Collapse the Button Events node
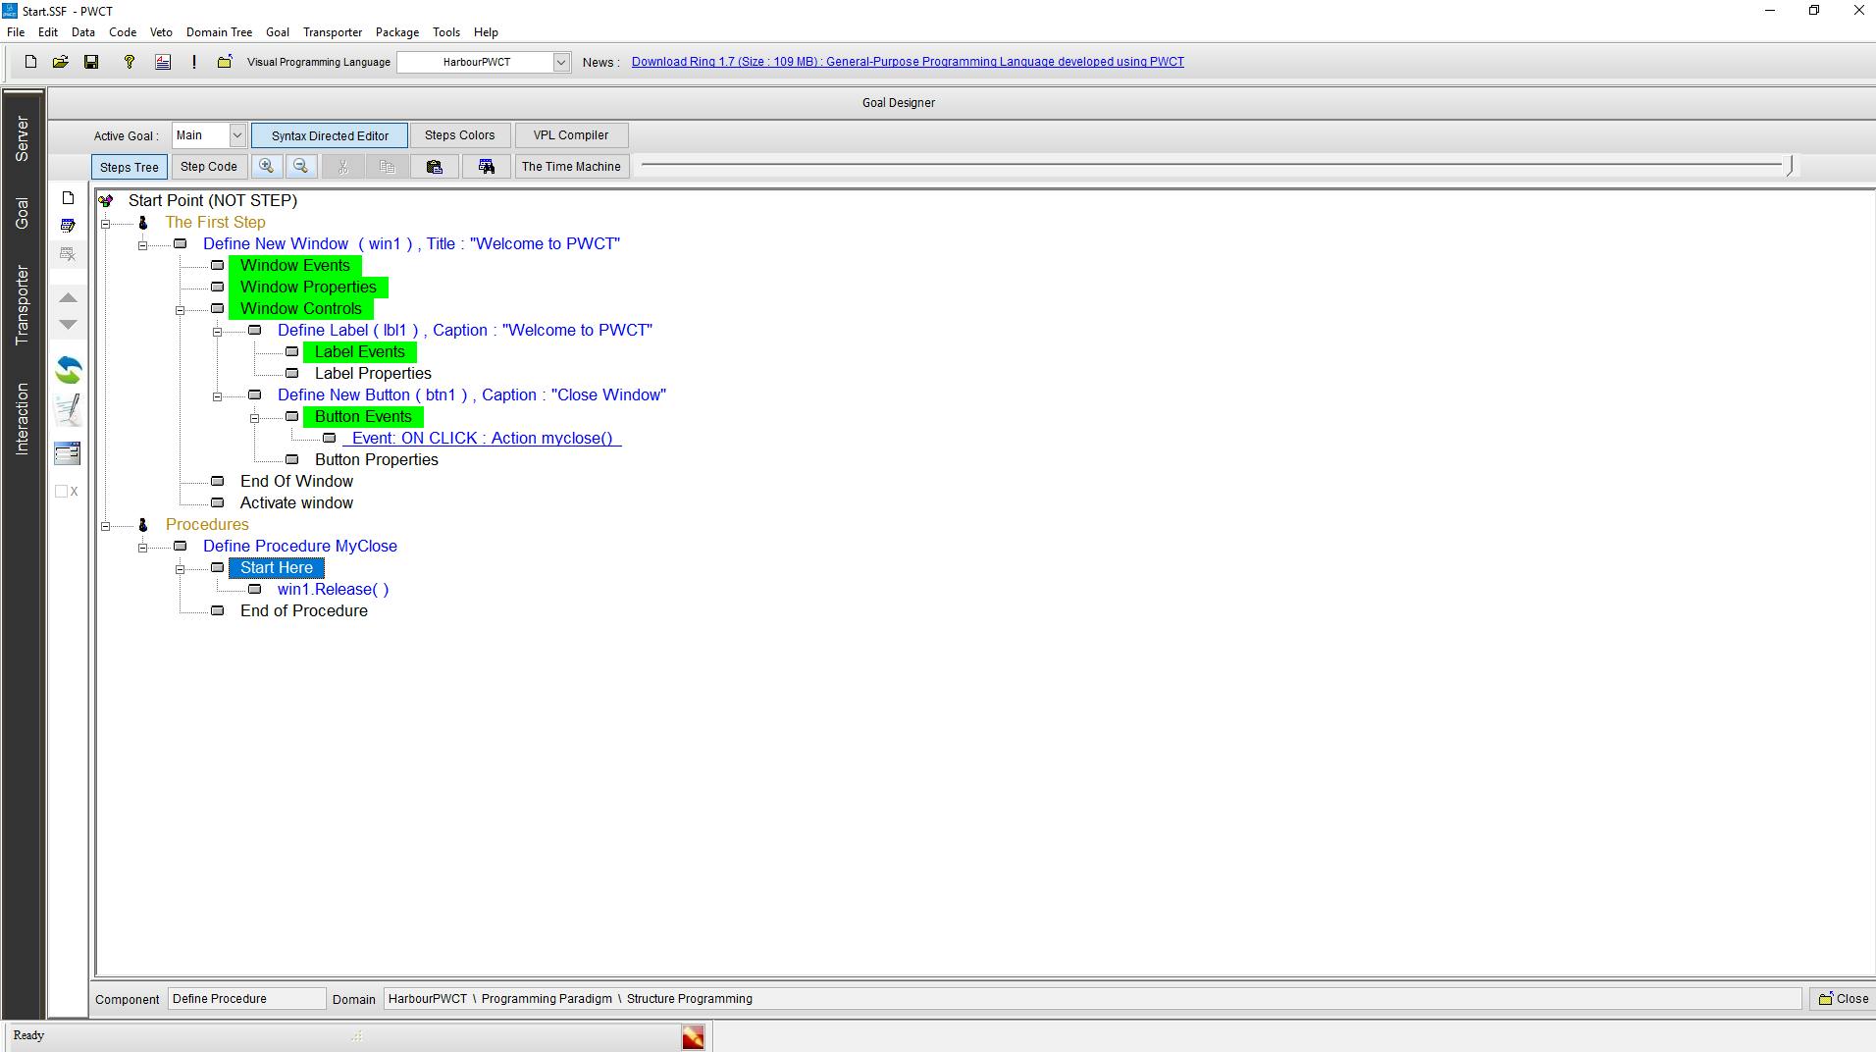Viewport: 1876px width, 1052px height. tap(255, 418)
